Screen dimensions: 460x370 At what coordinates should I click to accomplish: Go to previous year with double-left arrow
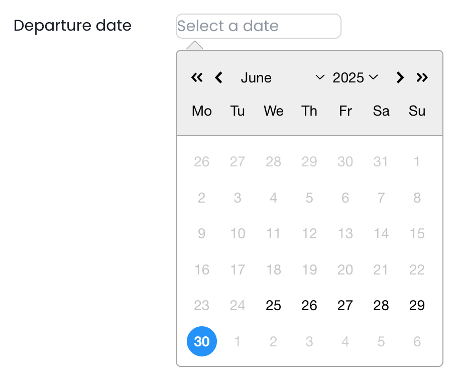(x=197, y=77)
